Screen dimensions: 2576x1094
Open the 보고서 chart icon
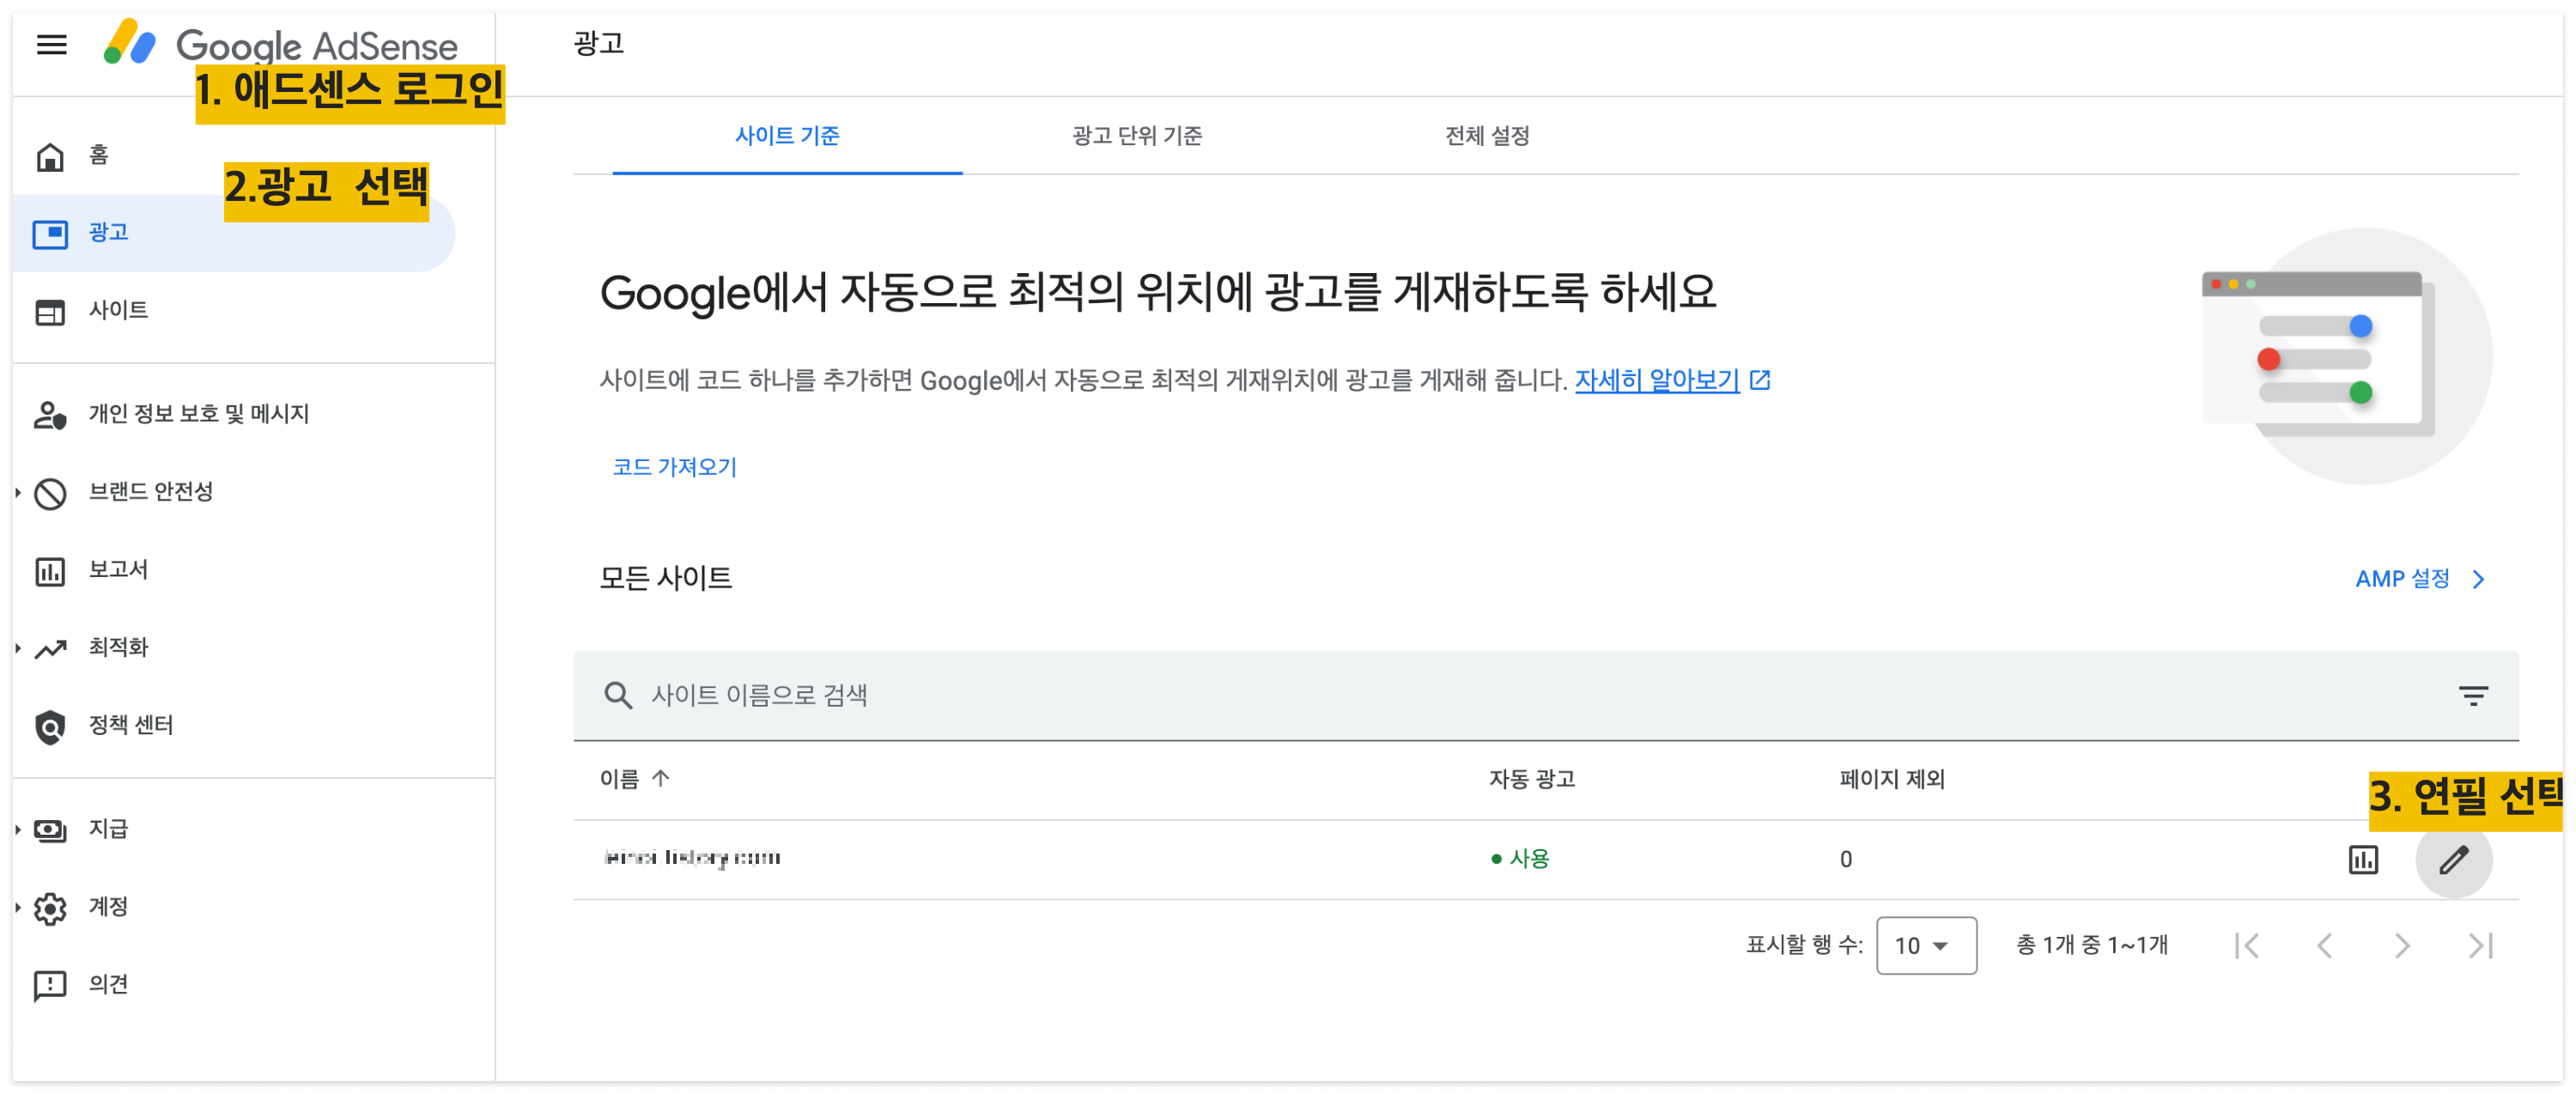[x=50, y=571]
